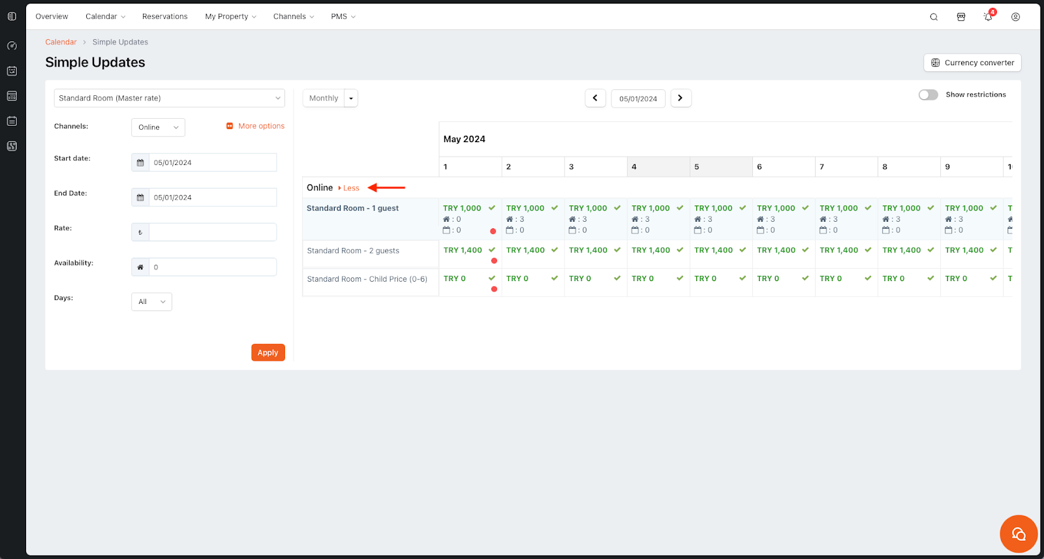The width and height of the screenshot is (1044, 559).
Task: Collapse the Online section with Less
Action: point(351,188)
